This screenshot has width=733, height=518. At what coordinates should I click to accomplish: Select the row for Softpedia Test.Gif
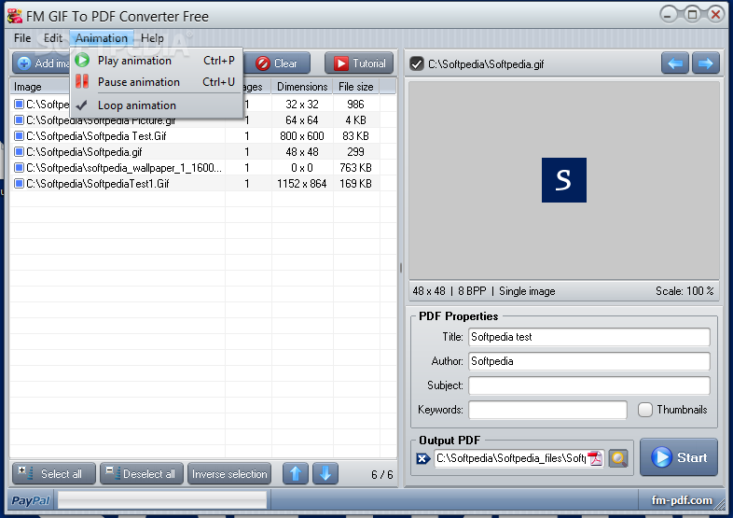(203, 136)
